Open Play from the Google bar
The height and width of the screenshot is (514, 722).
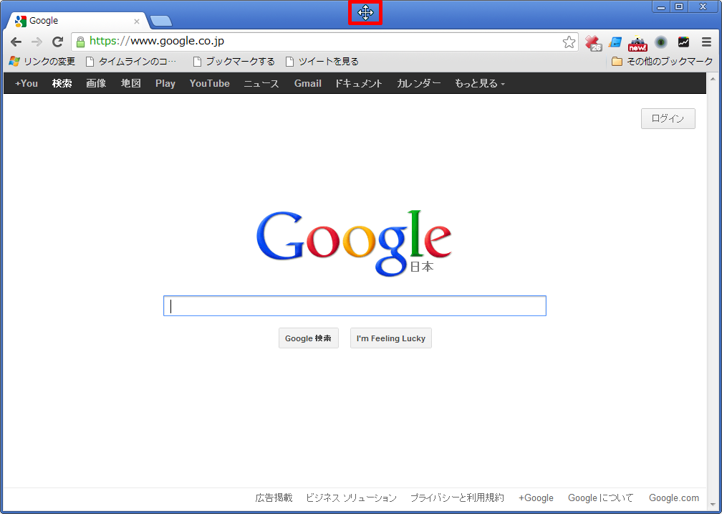coord(165,83)
